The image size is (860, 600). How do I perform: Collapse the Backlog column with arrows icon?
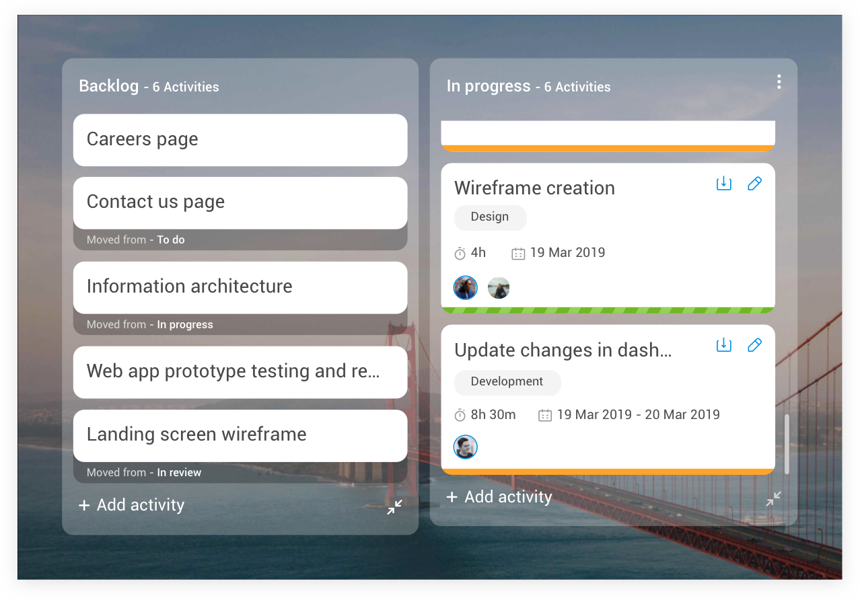(394, 507)
